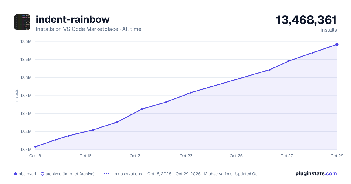Click the rotated 'installs' y-axis title

16,96
